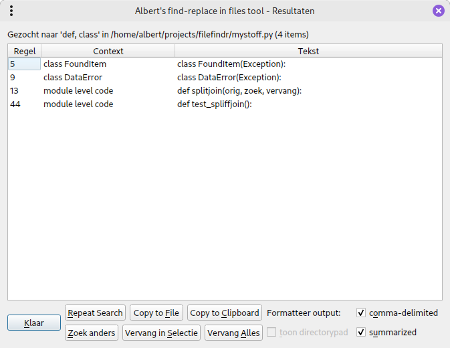The width and height of the screenshot is (450, 348).
Task: Click the class FoundItem(Exception) text cell
Action: [231, 64]
